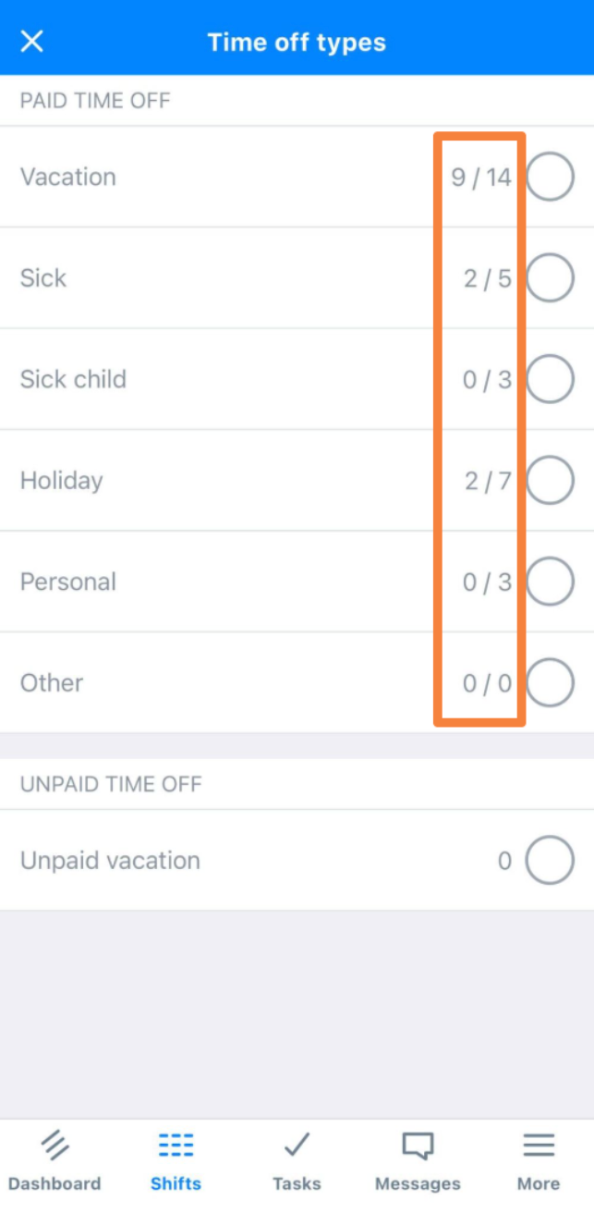Select the Other radio button
Image resolution: width=594 pixels, height=1213 pixels.
tap(550, 682)
